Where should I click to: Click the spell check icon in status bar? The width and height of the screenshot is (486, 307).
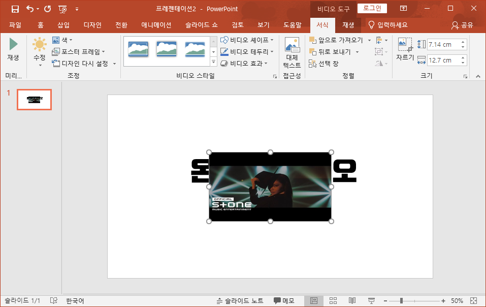coord(54,300)
